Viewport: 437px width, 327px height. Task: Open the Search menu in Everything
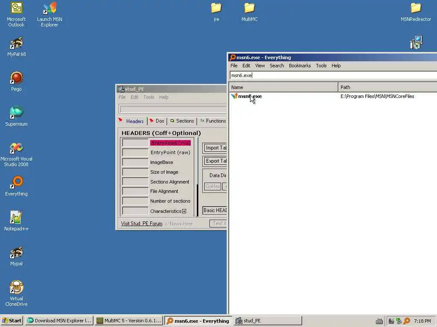coord(277,66)
